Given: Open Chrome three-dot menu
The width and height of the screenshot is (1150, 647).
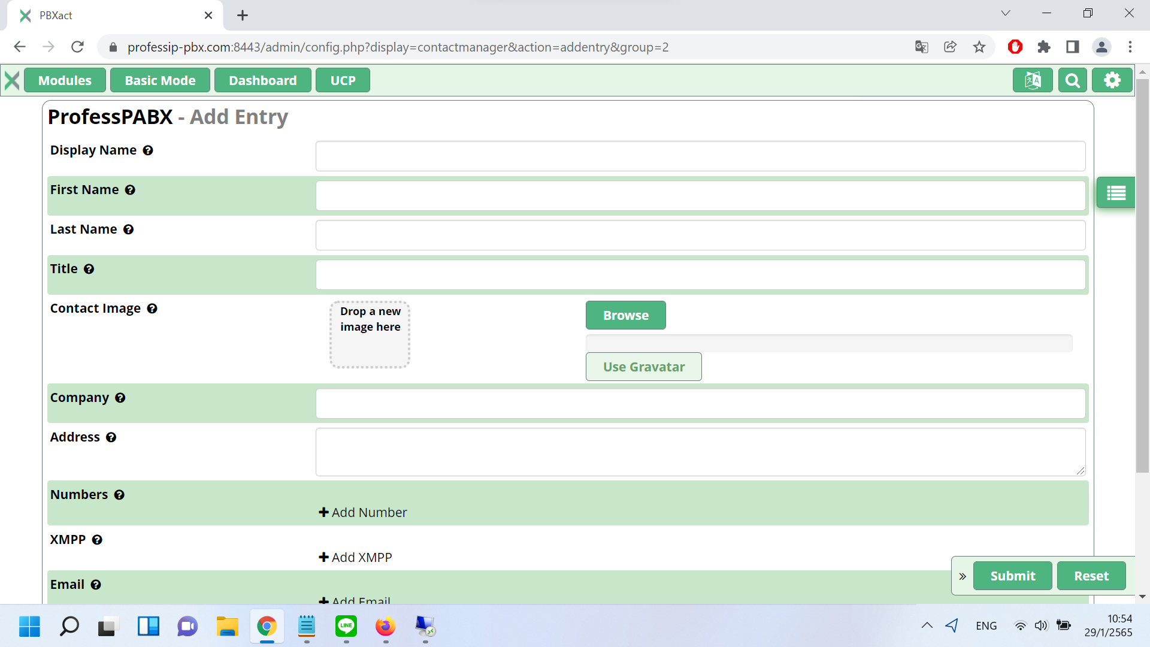Looking at the screenshot, I should pos(1130,47).
